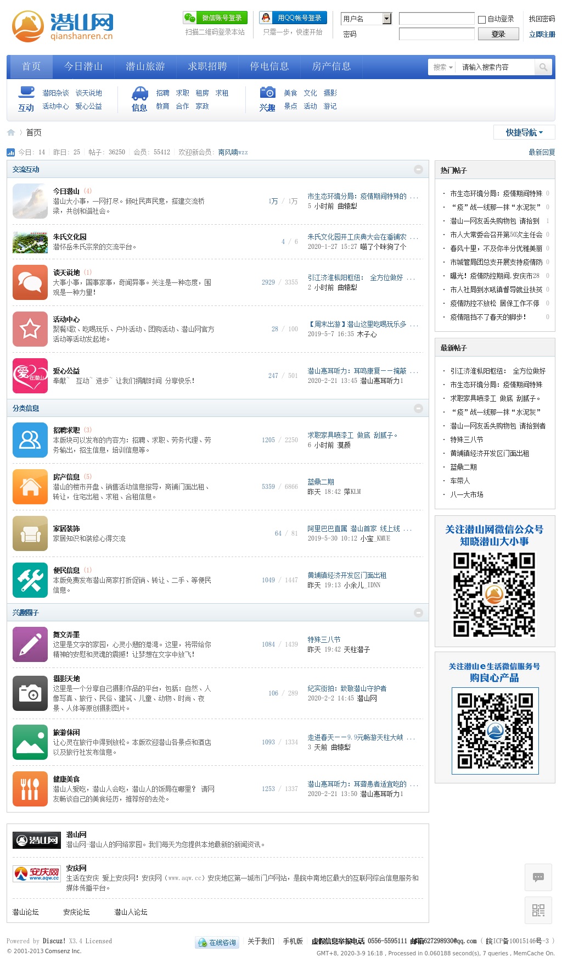
Task: Enable the 自动登录 checkbox
Action: pos(482,19)
